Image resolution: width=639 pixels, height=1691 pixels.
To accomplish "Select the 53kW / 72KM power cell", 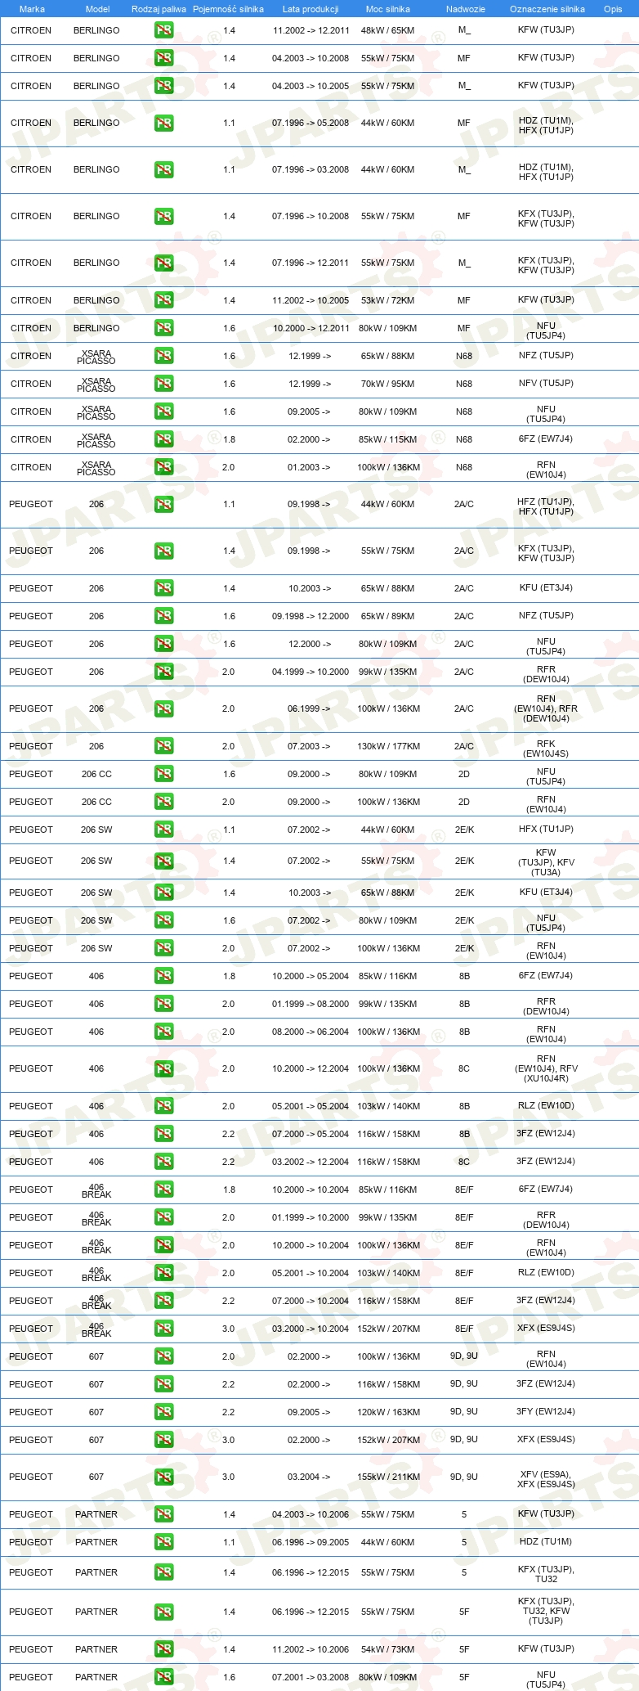I will [x=387, y=300].
